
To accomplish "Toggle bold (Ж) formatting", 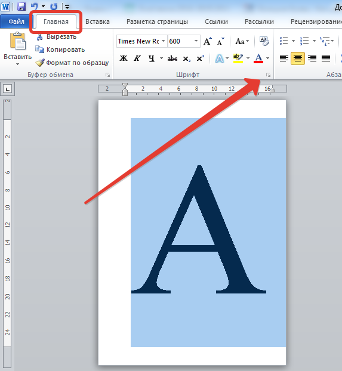I will click(124, 58).
